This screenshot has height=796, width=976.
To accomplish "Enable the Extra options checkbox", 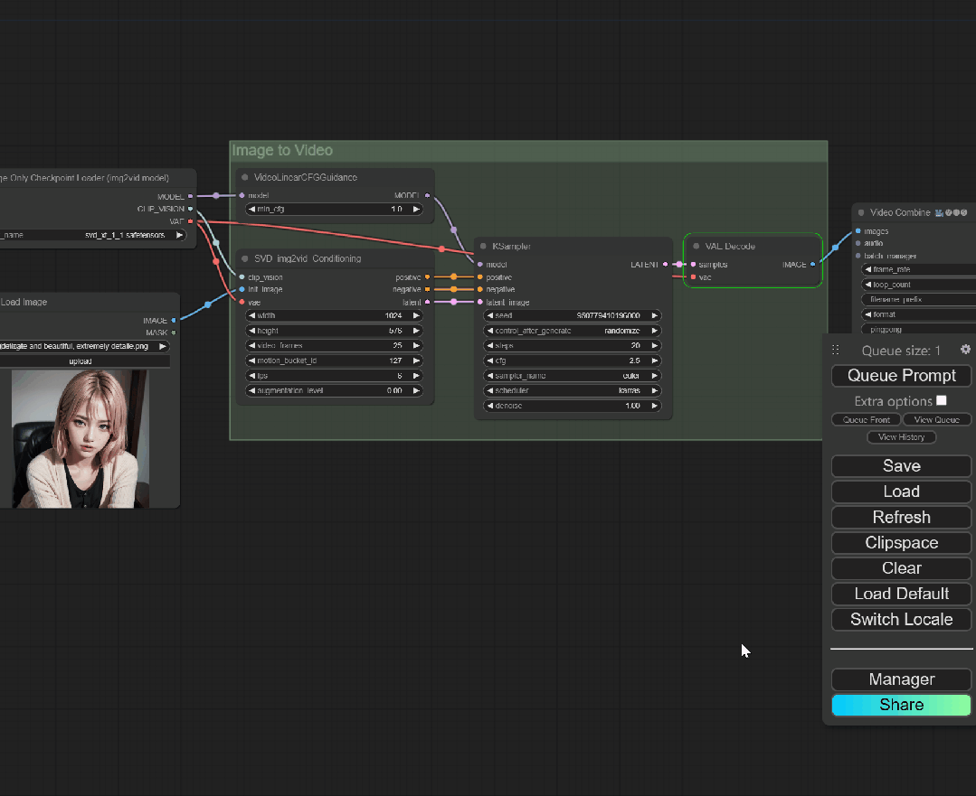I will coord(942,400).
